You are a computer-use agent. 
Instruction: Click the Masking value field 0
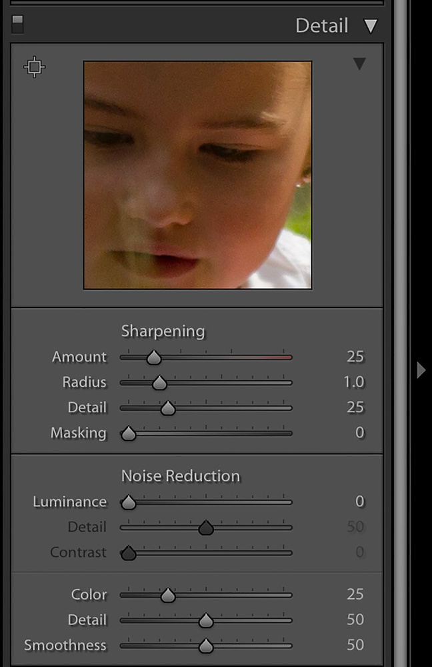(360, 433)
